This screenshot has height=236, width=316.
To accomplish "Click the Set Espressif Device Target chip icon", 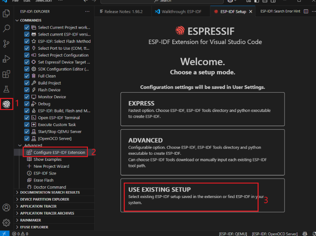I will 34,62.
